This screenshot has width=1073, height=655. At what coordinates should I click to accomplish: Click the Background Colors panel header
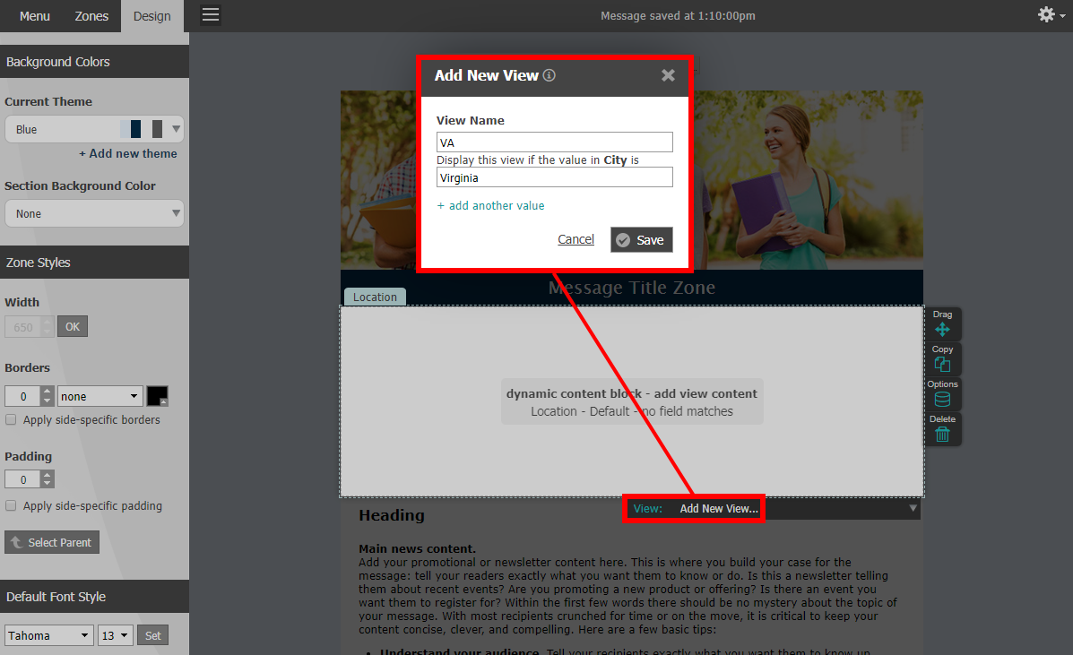(x=94, y=62)
